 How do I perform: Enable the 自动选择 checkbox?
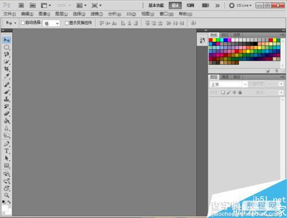click(22, 23)
